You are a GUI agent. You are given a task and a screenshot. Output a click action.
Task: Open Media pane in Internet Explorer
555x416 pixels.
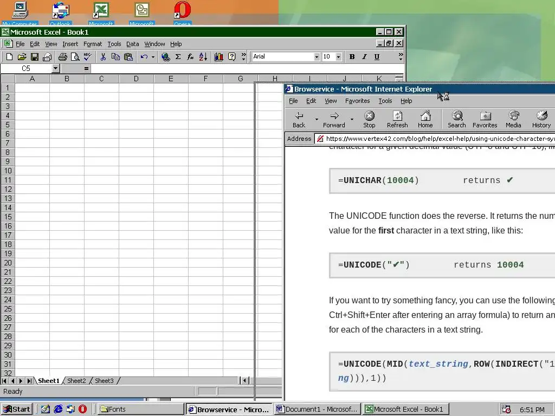[513, 120]
